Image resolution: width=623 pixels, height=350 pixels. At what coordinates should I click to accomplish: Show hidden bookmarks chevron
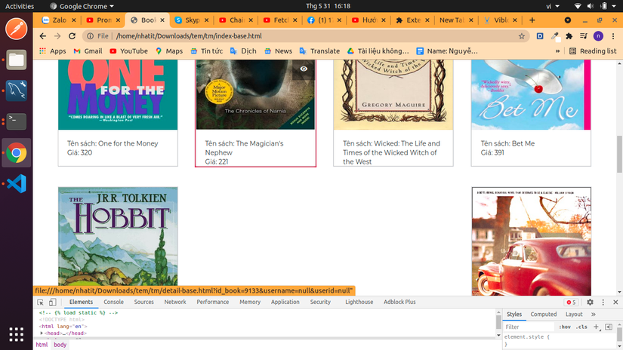click(x=557, y=51)
